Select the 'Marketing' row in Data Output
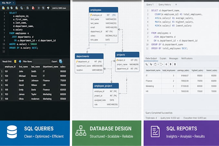The height and width of the screenshot is (146, 219). pos(181,86)
